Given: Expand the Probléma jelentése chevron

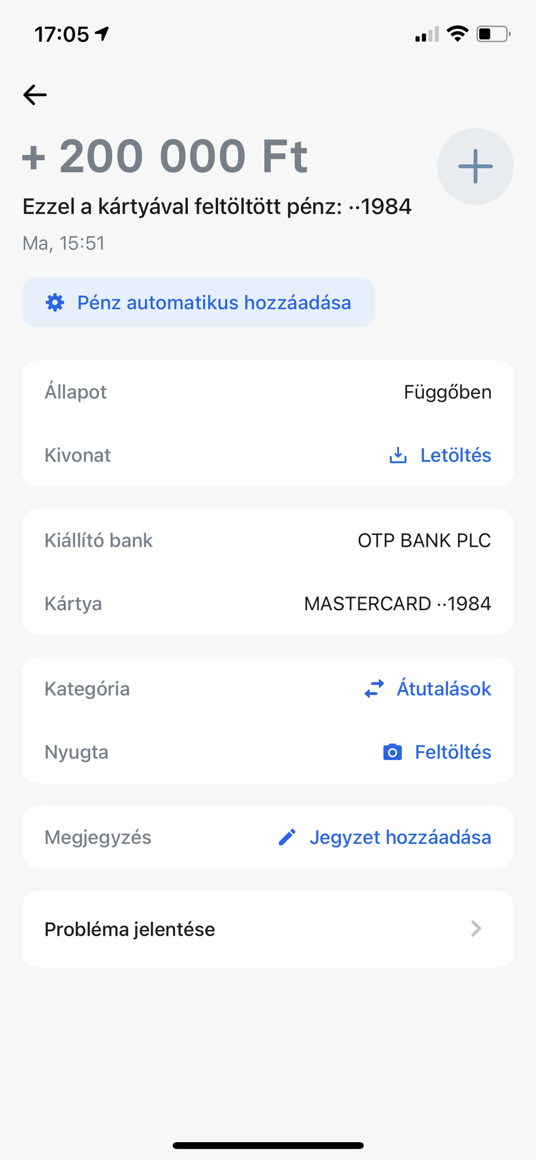Looking at the screenshot, I should (476, 929).
